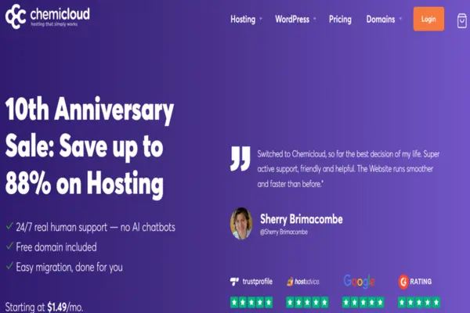Open the shopping cart icon

click(x=462, y=20)
